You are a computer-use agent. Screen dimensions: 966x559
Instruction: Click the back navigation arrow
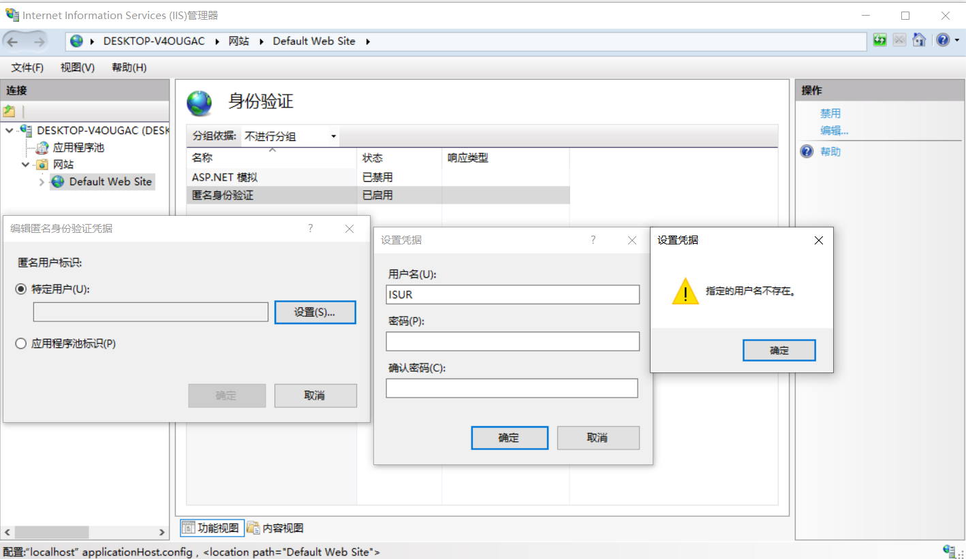point(13,42)
